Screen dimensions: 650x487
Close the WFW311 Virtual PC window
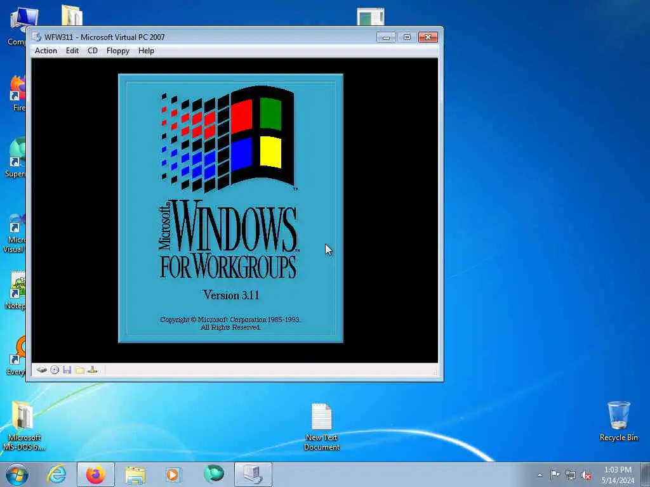[x=428, y=37]
